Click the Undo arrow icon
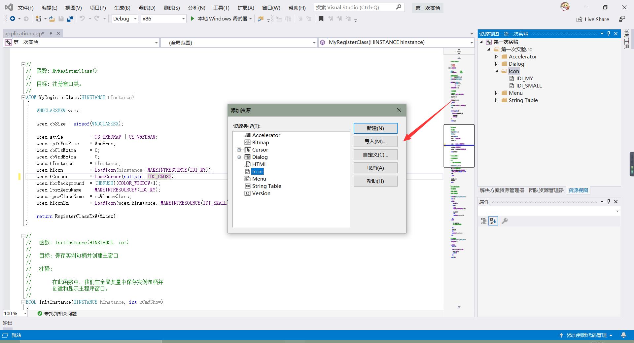 (82, 19)
